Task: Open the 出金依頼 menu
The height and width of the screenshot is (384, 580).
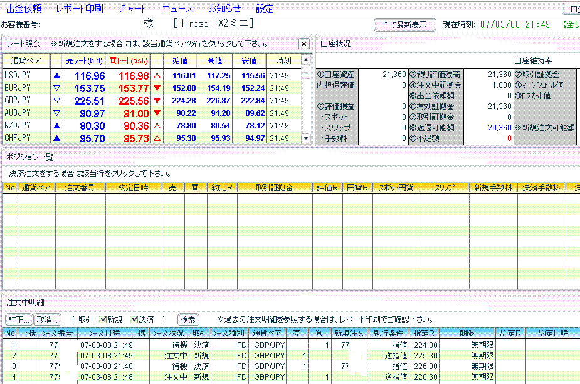Action: pyautogui.click(x=24, y=9)
